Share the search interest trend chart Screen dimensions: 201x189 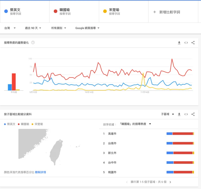coord(193,43)
